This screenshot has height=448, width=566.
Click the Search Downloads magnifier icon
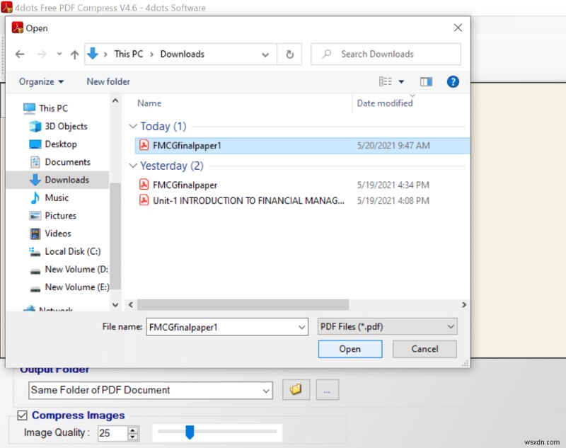[x=327, y=54]
